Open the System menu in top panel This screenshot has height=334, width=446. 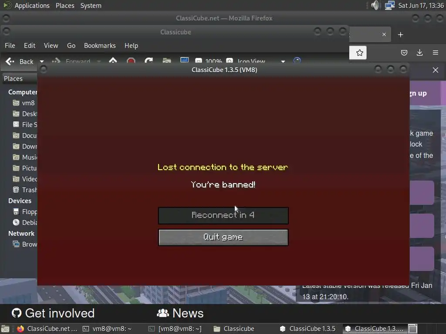point(91,5)
